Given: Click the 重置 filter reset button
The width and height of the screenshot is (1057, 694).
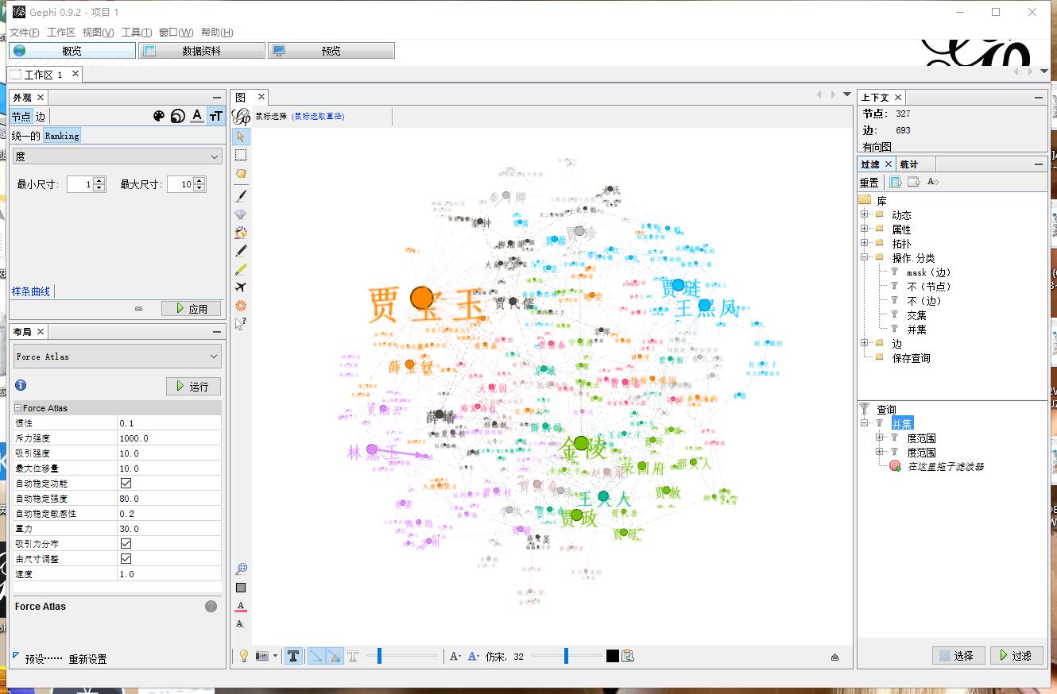Looking at the screenshot, I should point(869,183).
